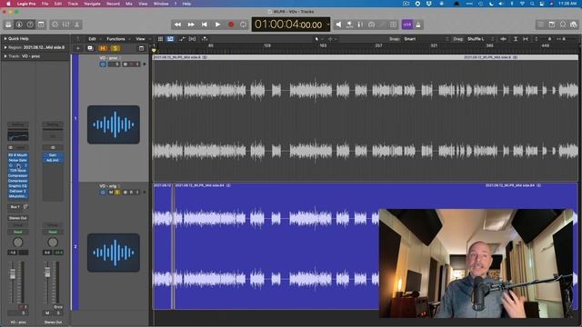Open the Browsers media icon

(574, 25)
